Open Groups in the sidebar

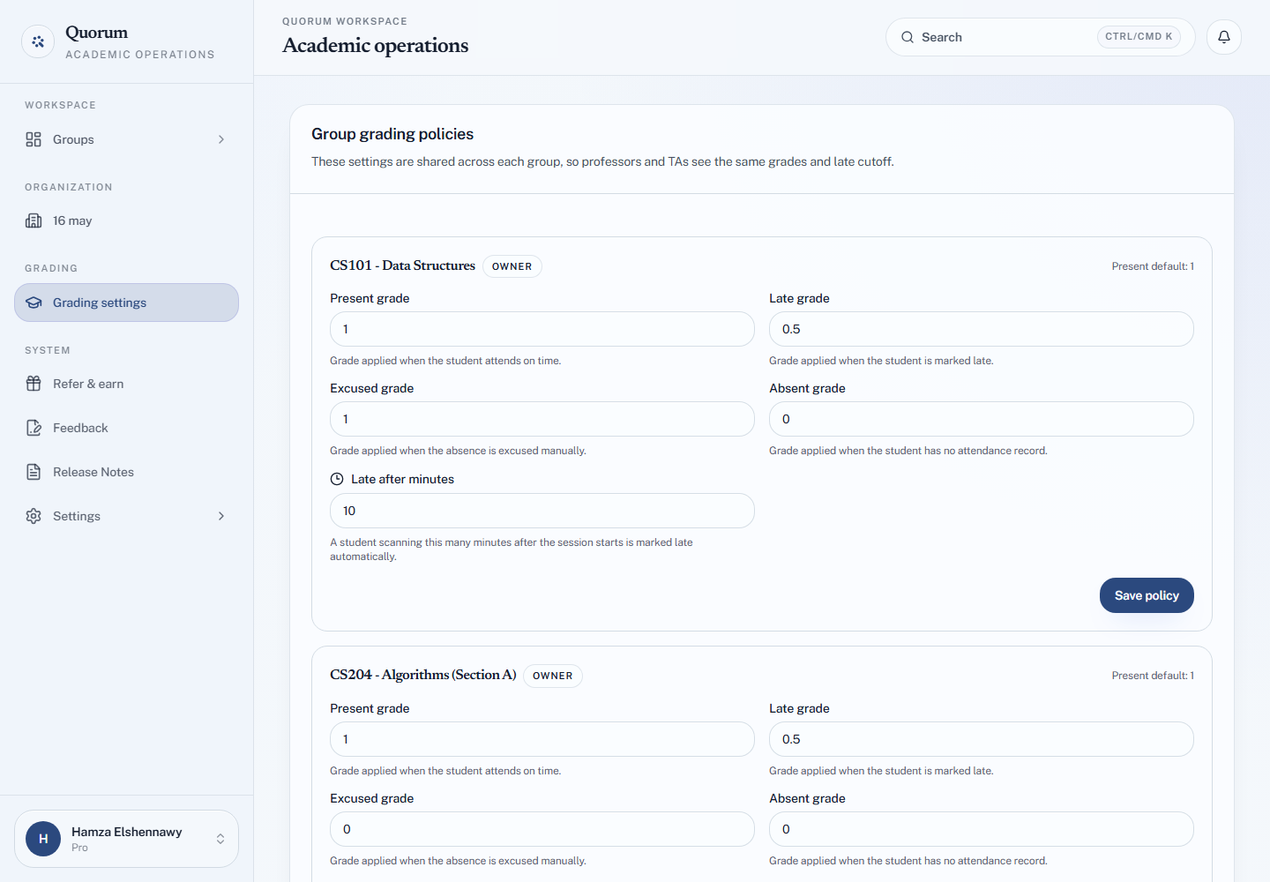(x=126, y=139)
